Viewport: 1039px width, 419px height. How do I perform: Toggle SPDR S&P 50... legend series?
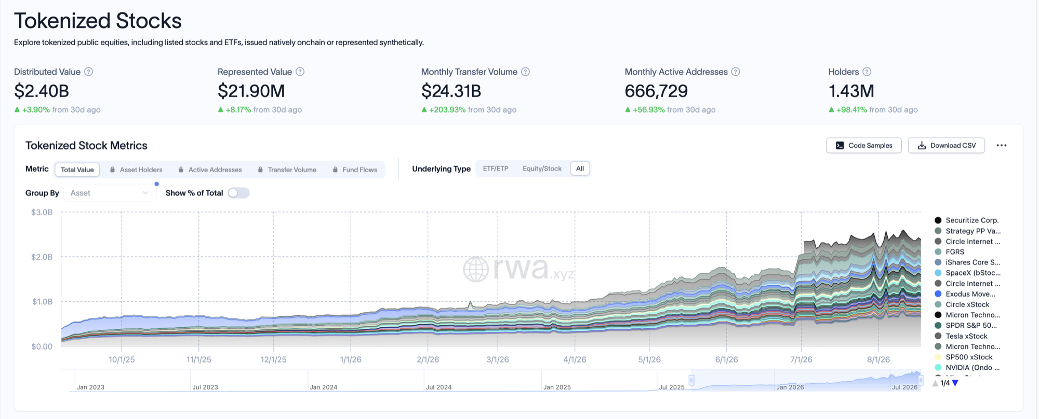point(965,326)
